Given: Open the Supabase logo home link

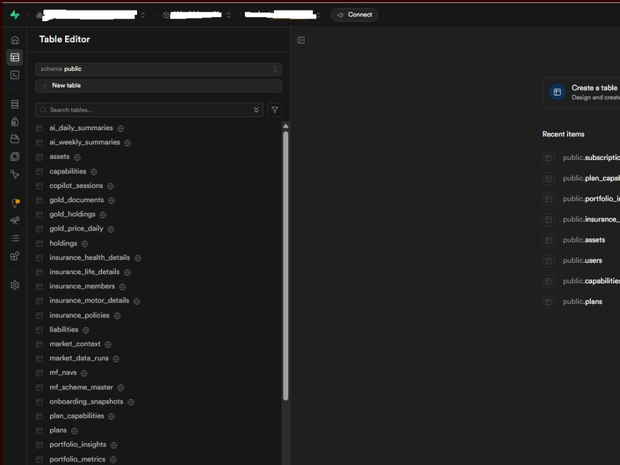Looking at the screenshot, I should click(15, 15).
